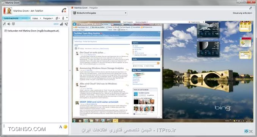
Task: Hang up the call with Martina Grom
Action: (x=64, y=10)
